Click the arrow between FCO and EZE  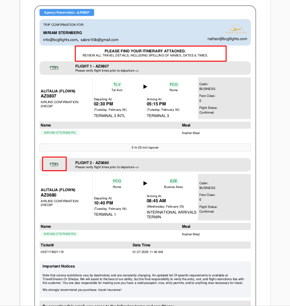point(145,183)
